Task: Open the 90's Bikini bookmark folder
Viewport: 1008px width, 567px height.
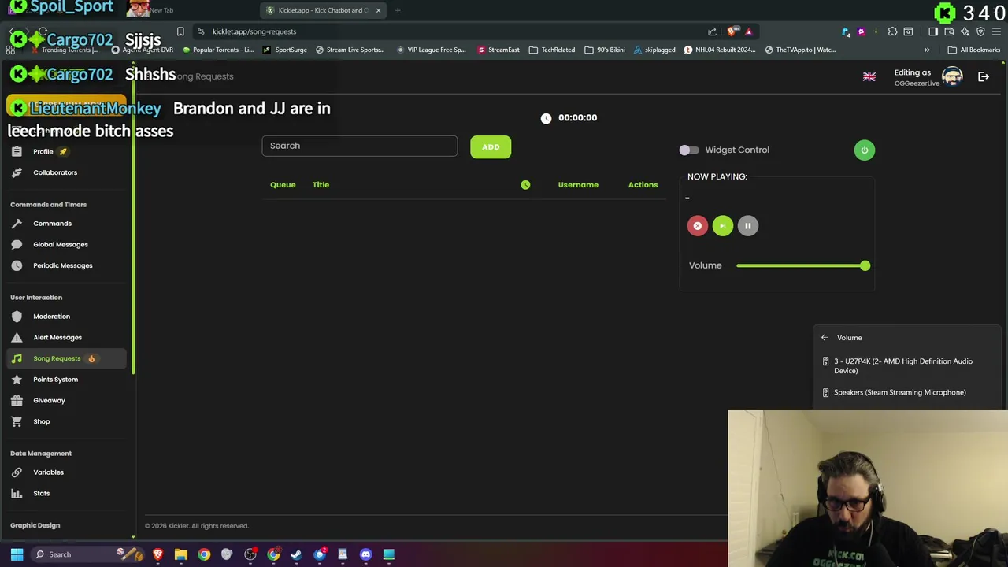Action: pyautogui.click(x=605, y=50)
